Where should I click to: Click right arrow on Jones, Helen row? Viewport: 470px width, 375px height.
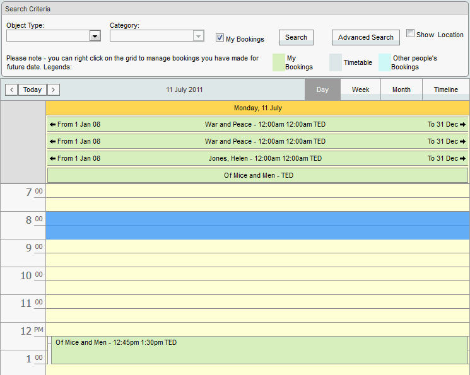(462, 158)
